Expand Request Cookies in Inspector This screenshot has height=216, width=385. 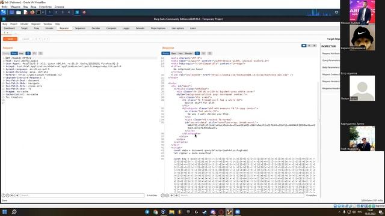(330, 74)
